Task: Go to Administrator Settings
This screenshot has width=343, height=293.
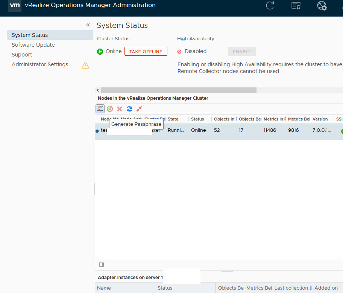Action: pos(40,64)
